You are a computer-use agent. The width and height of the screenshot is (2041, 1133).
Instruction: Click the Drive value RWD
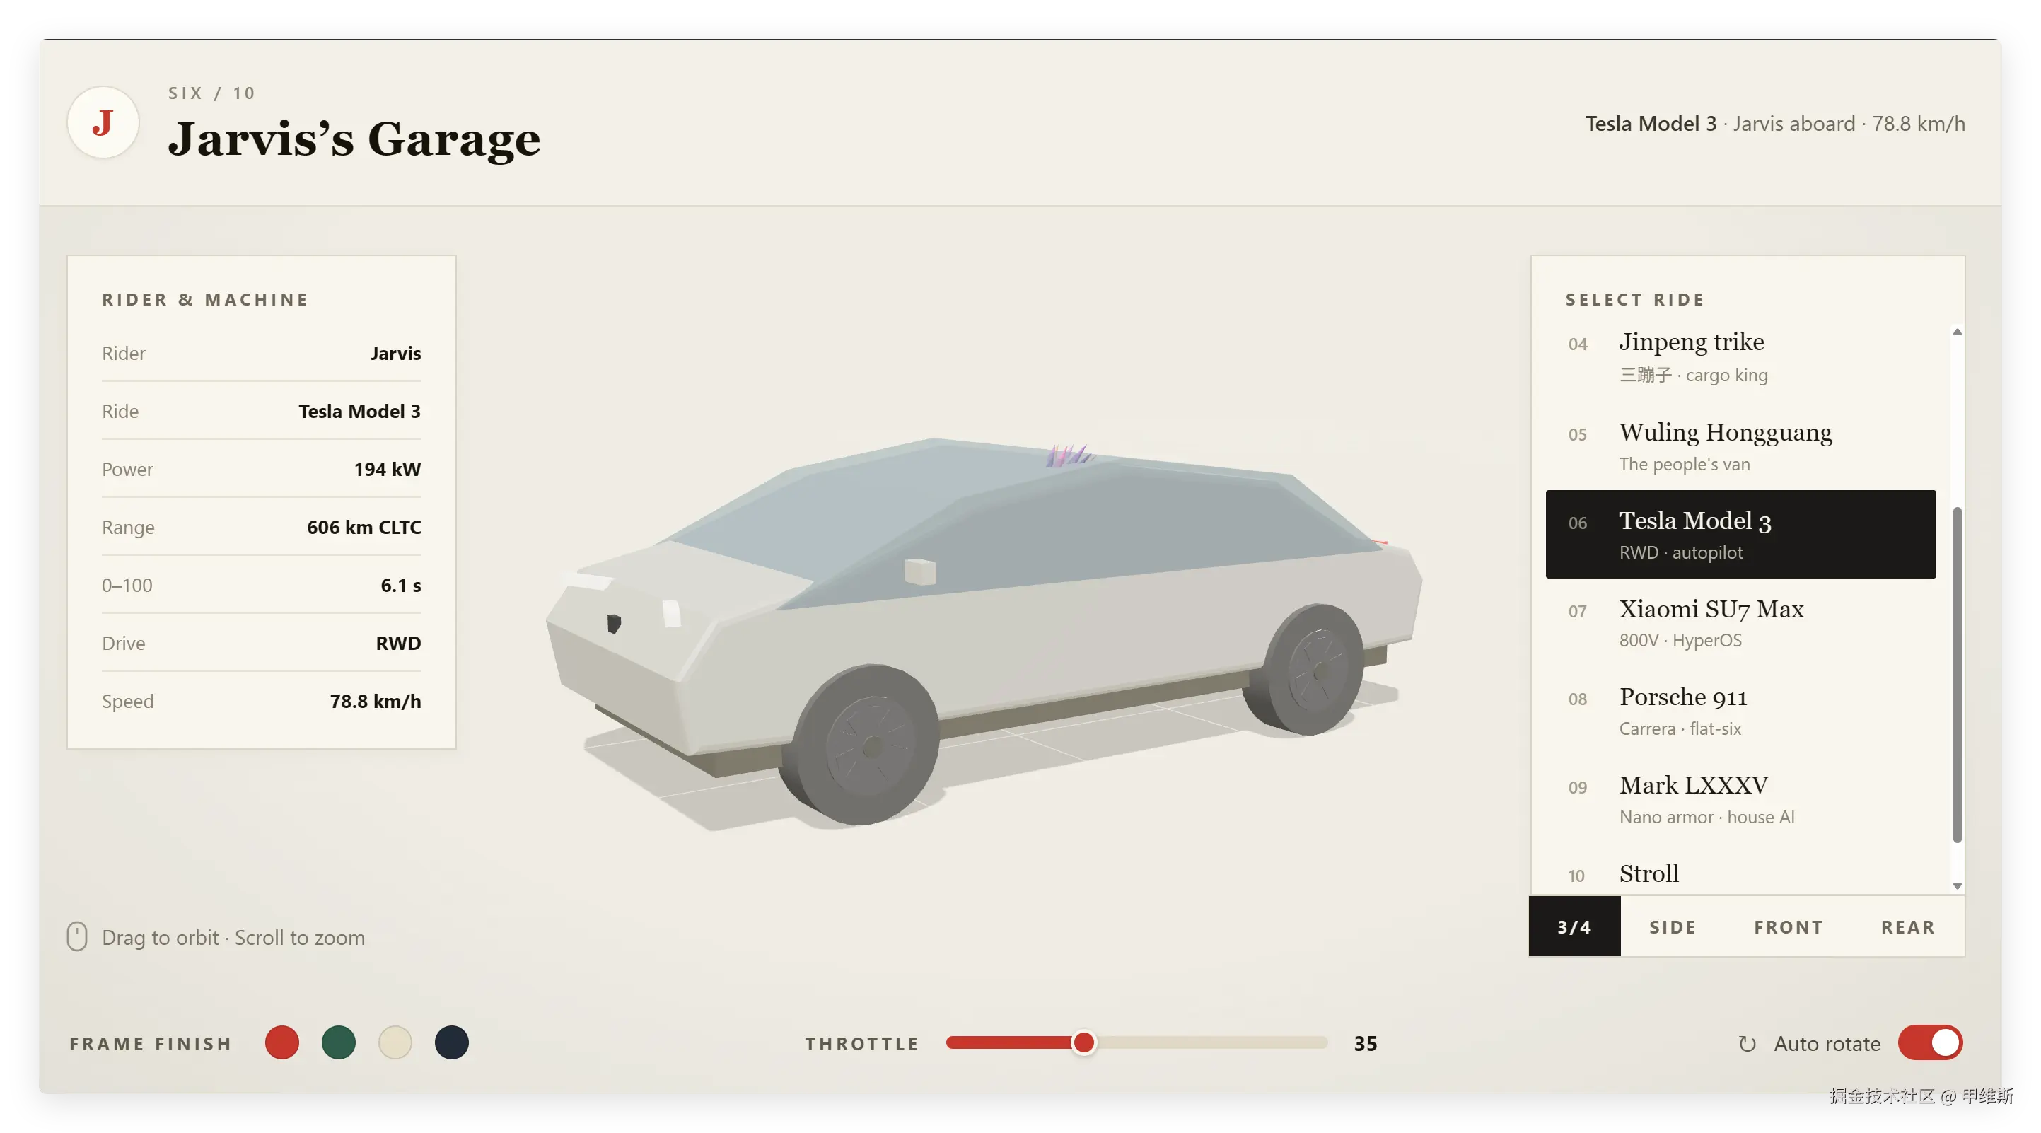pyautogui.click(x=399, y=643)
